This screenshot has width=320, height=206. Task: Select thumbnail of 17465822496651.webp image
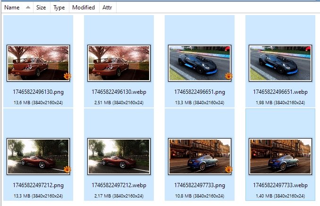280,63
